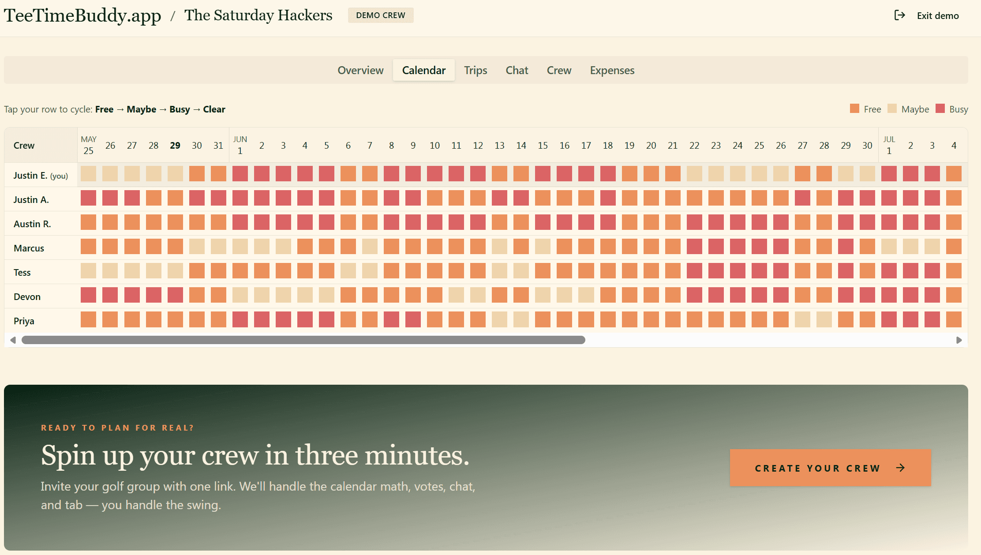
Task: Click 'READY TO PLAN FOR REAL?' text
Action: [x=117, y=428]
